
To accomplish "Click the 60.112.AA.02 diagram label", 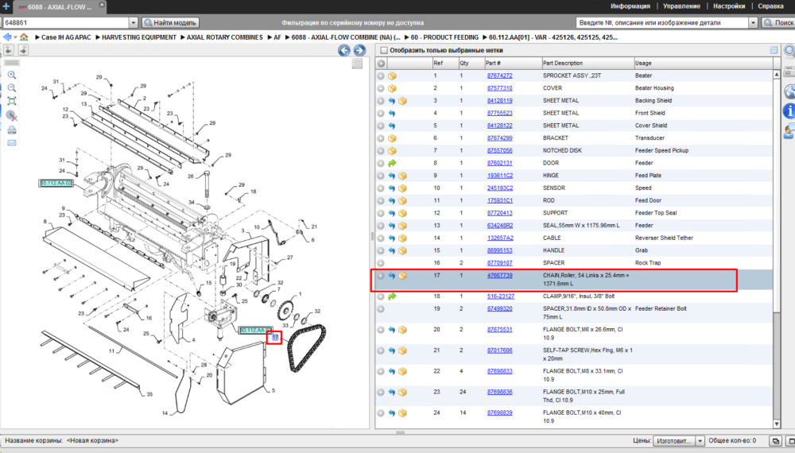I will click(x=56, y=183).
